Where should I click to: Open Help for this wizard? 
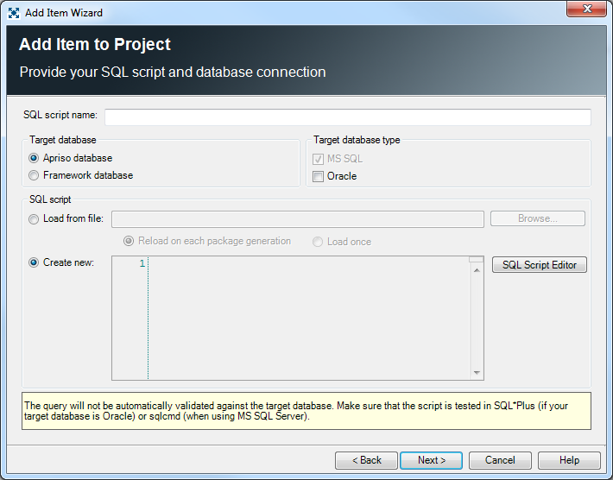(569, 460)
